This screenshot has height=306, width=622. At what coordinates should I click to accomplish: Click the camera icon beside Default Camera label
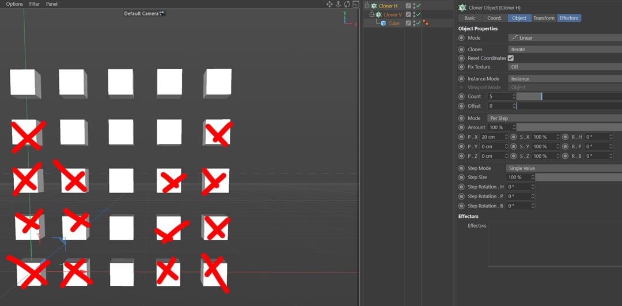tap(161, 13)
